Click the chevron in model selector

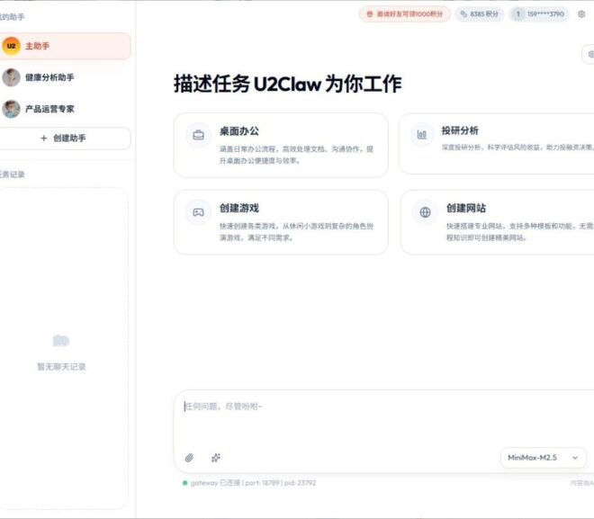(575, 458)
